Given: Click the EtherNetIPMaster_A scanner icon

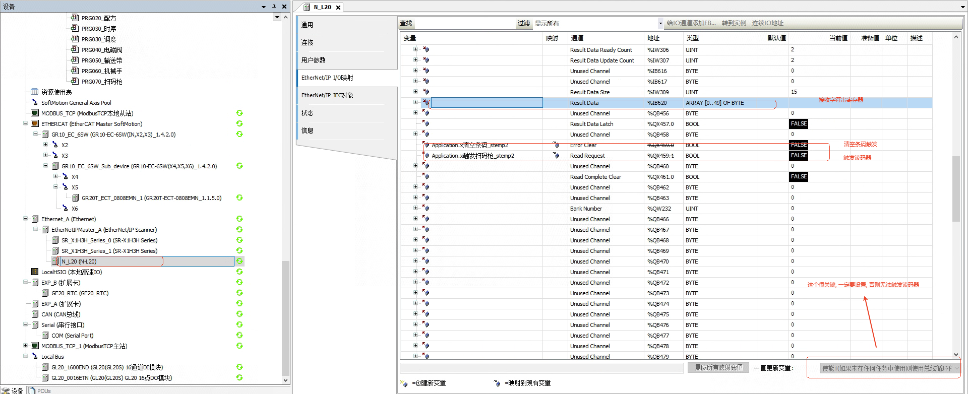Looking at the screenshot, I should [45, 229].
